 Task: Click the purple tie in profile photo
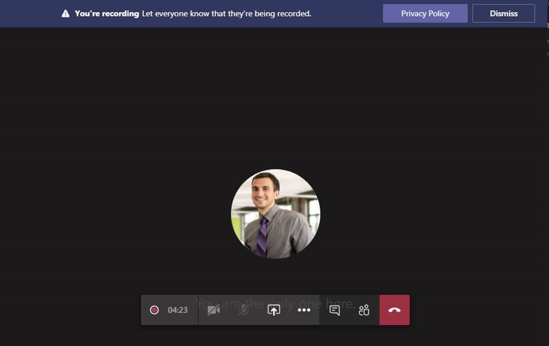[x=262, y=235]
